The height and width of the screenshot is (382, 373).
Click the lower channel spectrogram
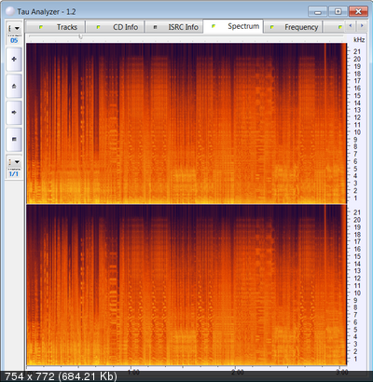(x=186, y=285)
